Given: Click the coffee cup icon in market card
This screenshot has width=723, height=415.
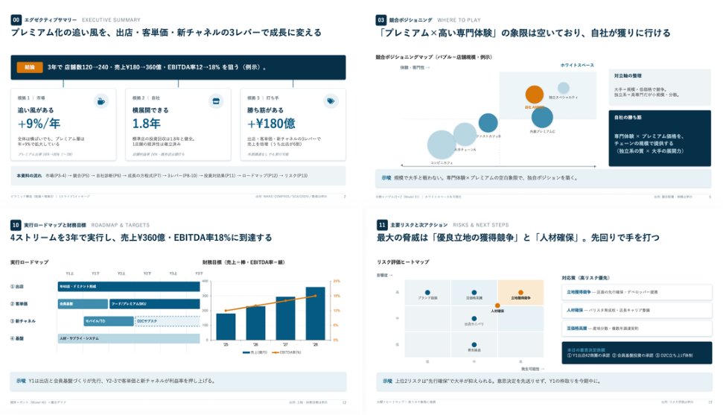Looking at the screenshot, I should [101, 101].
